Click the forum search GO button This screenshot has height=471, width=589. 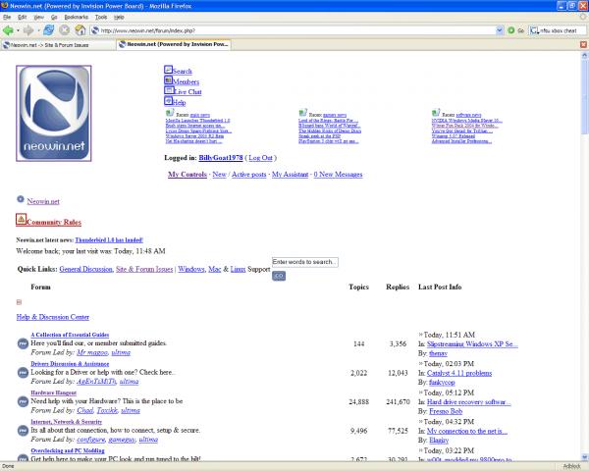(279, 276)
